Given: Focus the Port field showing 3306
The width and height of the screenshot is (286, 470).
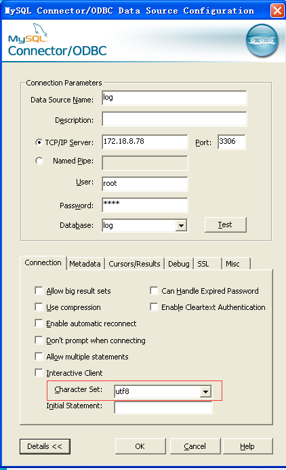Looking at the screenshot, I should (232, 142).
